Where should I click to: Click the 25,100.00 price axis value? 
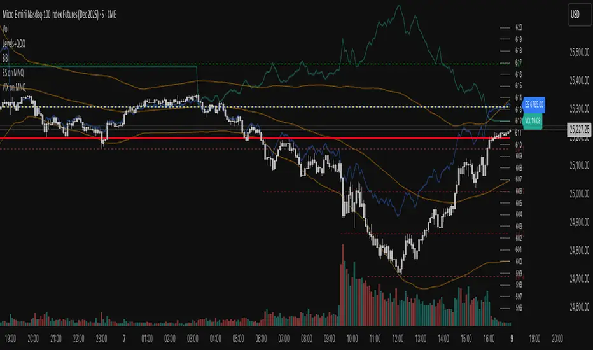click(580, 165)
